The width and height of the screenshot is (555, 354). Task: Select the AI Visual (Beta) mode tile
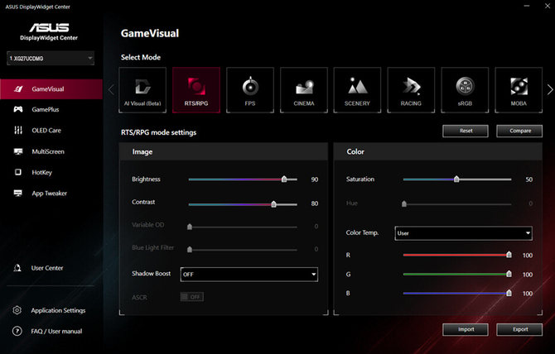pyautogui.click(x=142, y=90)
